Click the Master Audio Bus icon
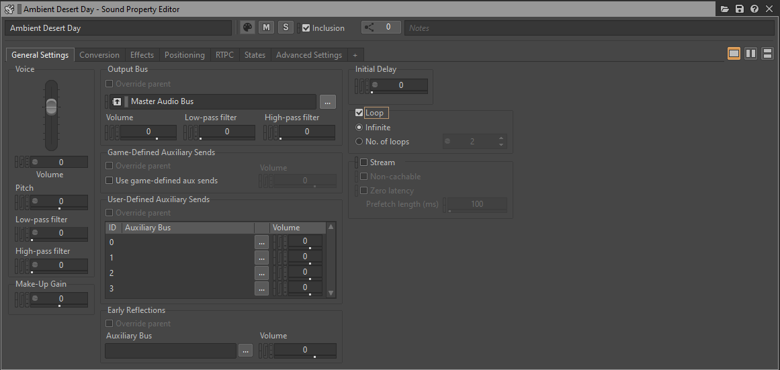The height and width of the screenshot is (370, 780). 117,101
